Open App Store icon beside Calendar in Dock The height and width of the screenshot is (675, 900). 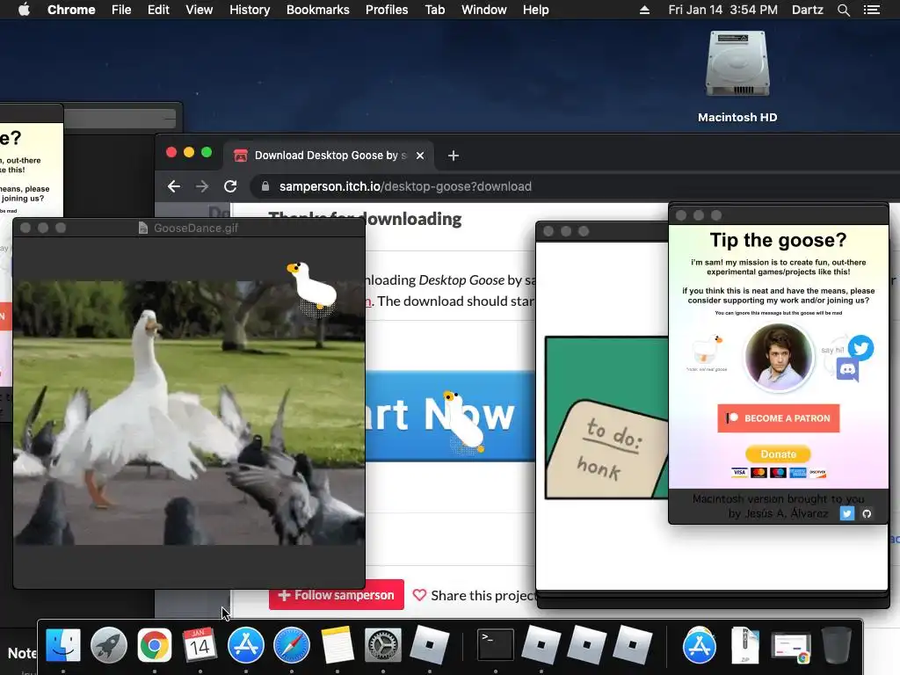pos(246,645)
